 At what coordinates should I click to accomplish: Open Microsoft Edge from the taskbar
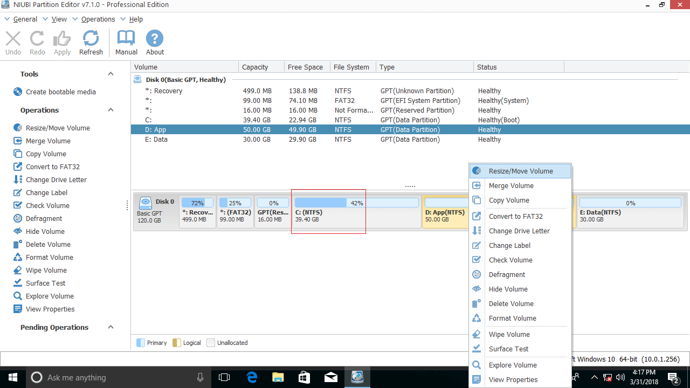252,377
